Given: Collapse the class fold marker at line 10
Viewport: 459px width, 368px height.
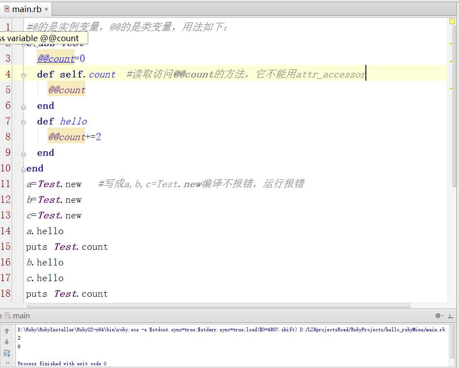Looking at the screenshot, I should [x=23, y=170].
